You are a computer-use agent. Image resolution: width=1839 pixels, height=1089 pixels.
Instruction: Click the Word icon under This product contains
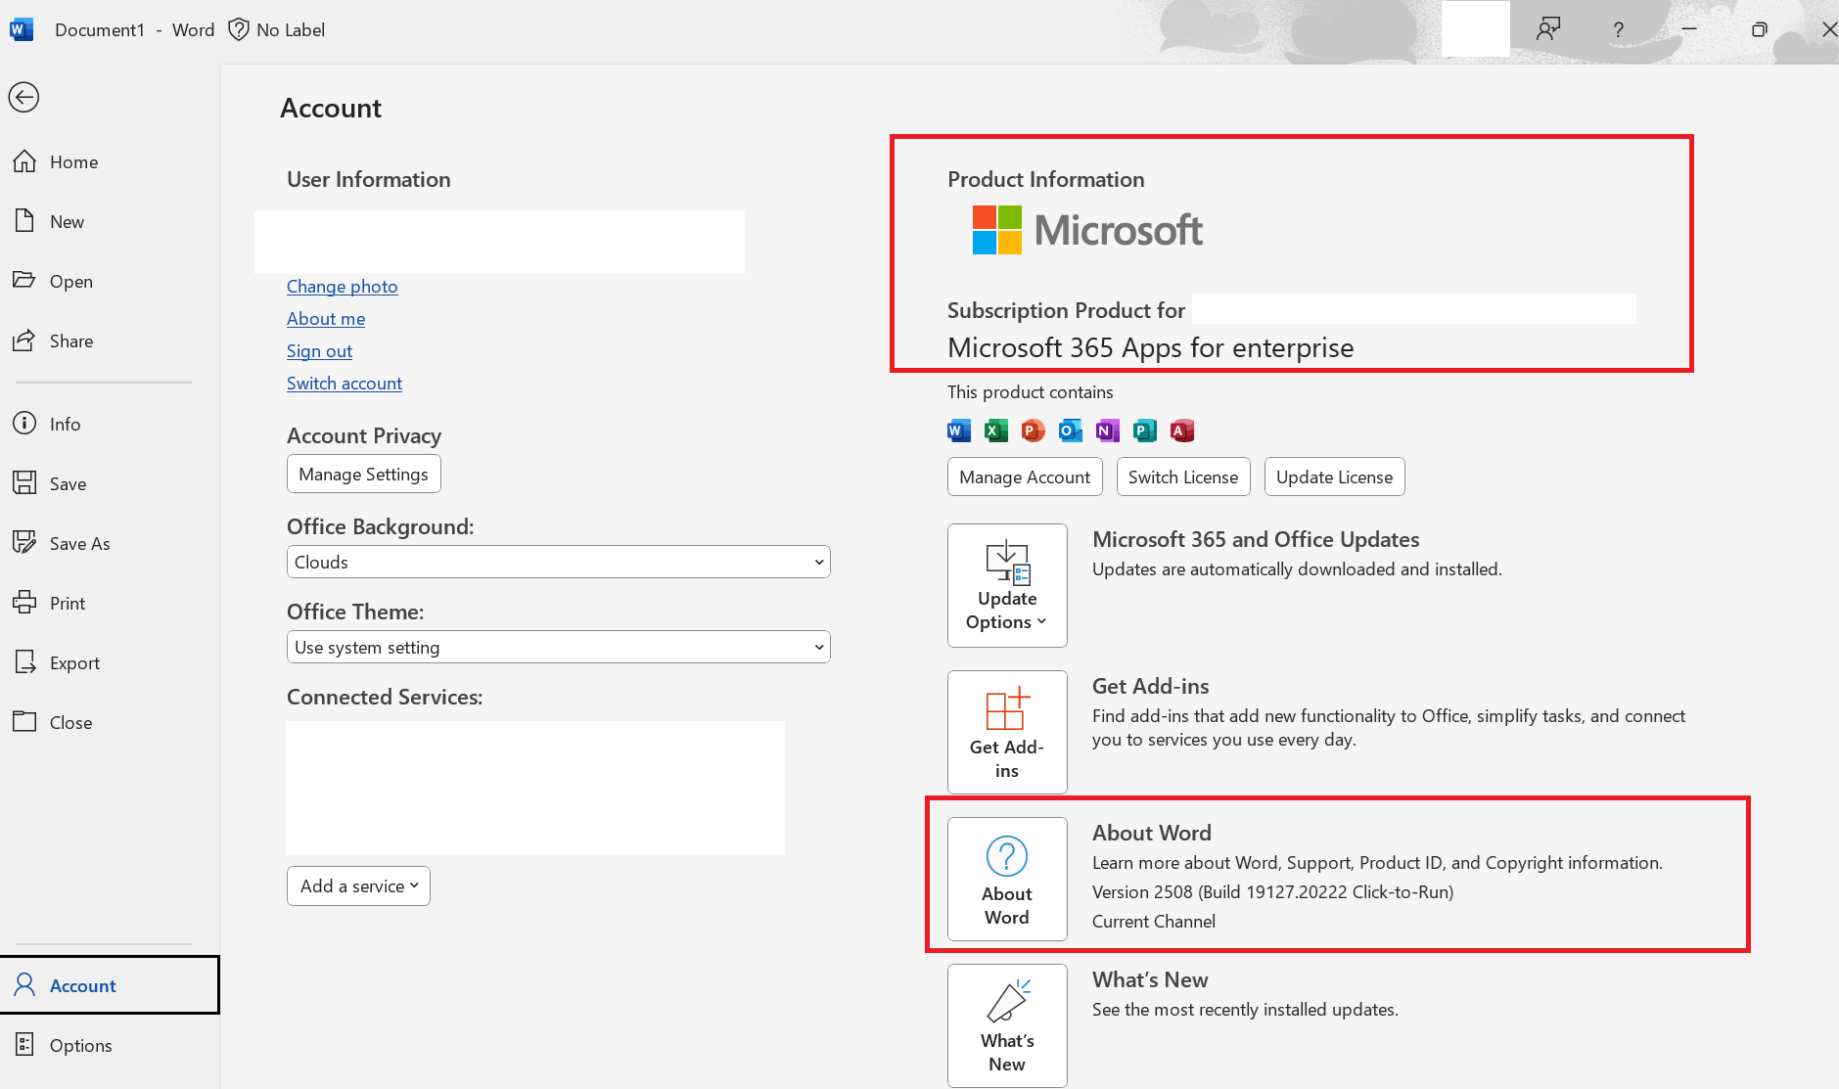point(959,431)
